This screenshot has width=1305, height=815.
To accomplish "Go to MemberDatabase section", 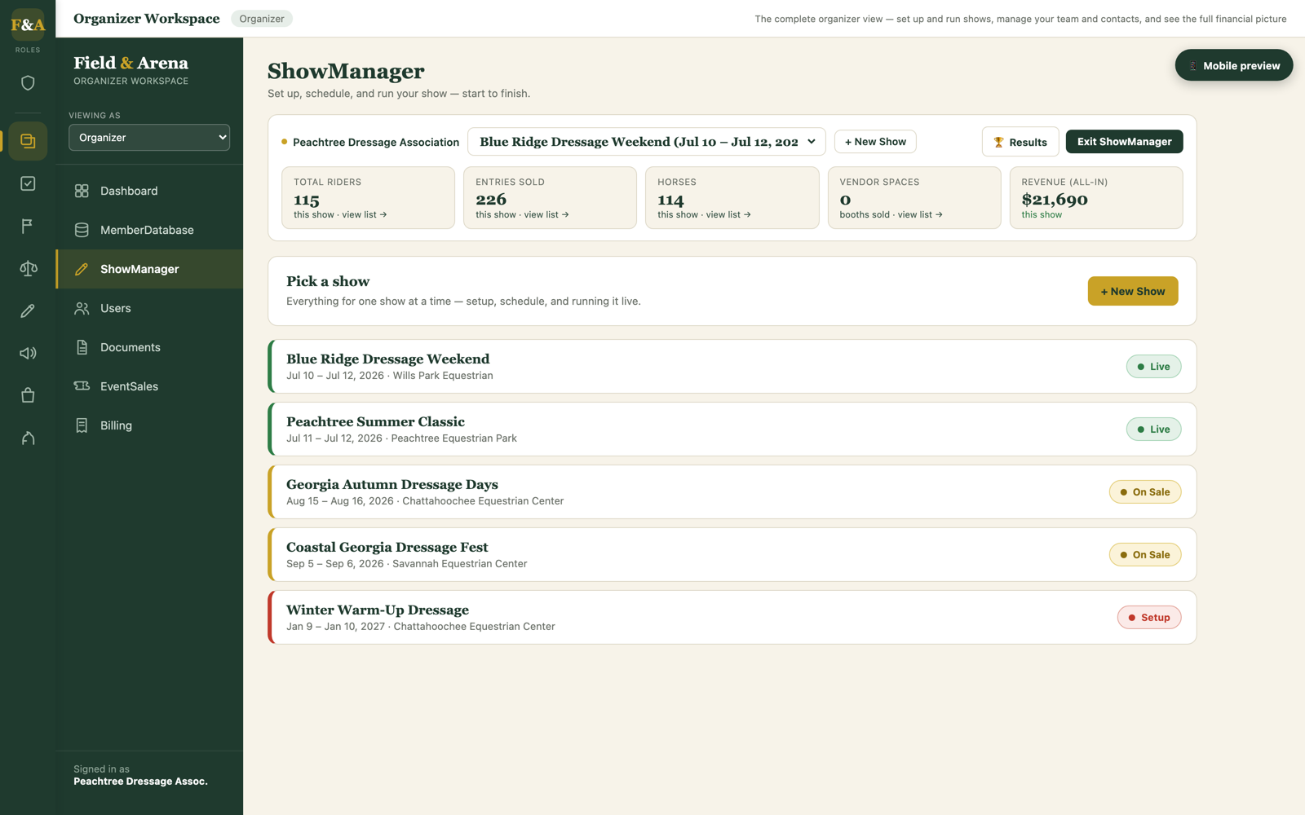I will click(149, 230).
